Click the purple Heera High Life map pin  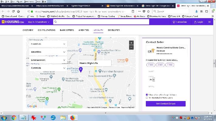click(x=81, y=70)
